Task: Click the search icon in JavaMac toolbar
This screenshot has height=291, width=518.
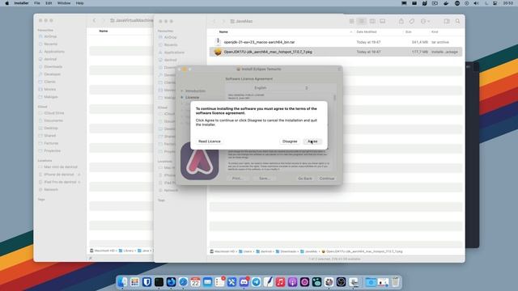Action: (457, 21)
